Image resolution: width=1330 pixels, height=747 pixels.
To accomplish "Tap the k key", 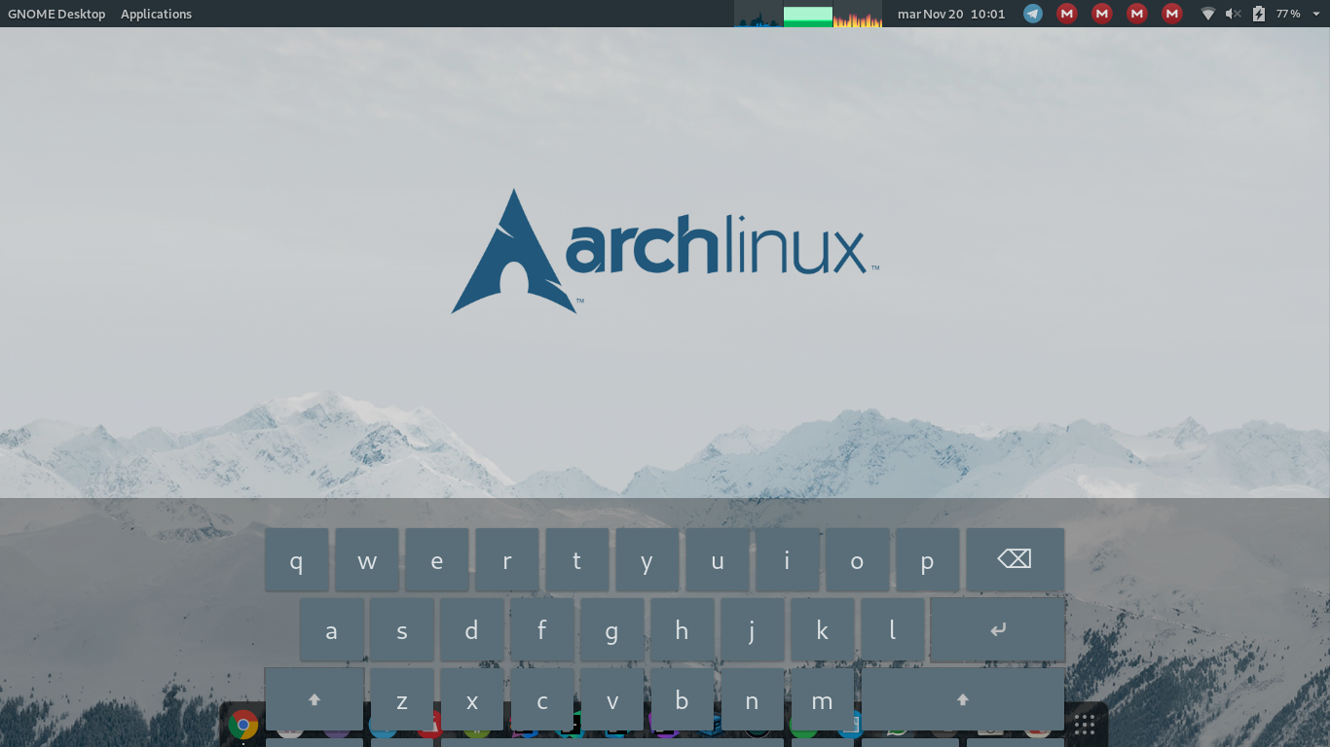I will (x=823, y=629).
